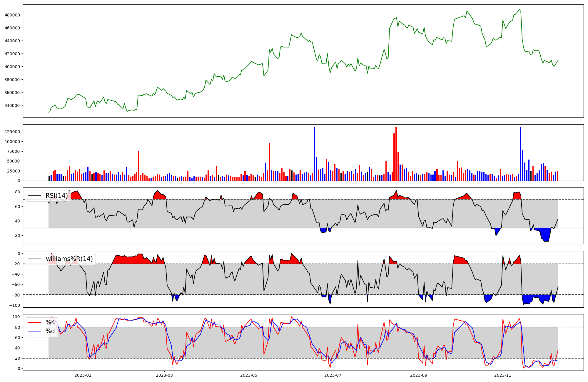
Task: Click the 100 label on stochastic axis
Action: click(x=17, y=317)
